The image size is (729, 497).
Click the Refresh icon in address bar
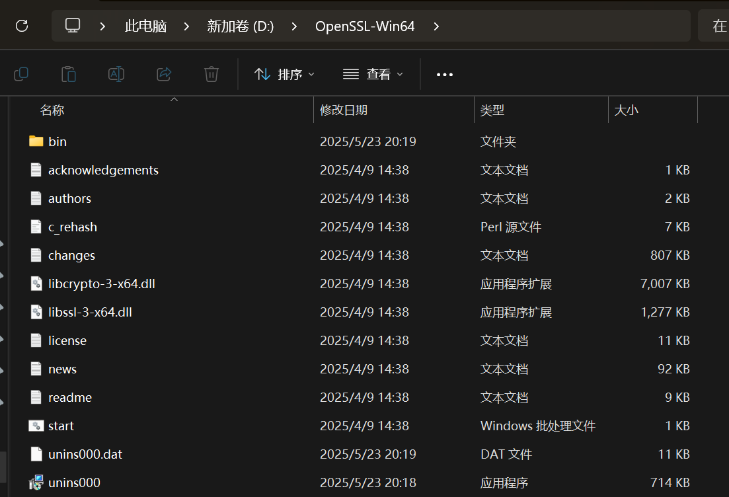pyautogui.click(x=22, y=26)
